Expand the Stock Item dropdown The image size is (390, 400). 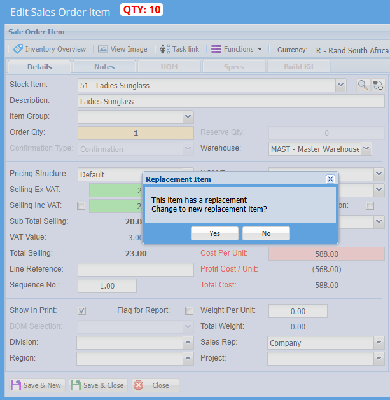(341, 85)
